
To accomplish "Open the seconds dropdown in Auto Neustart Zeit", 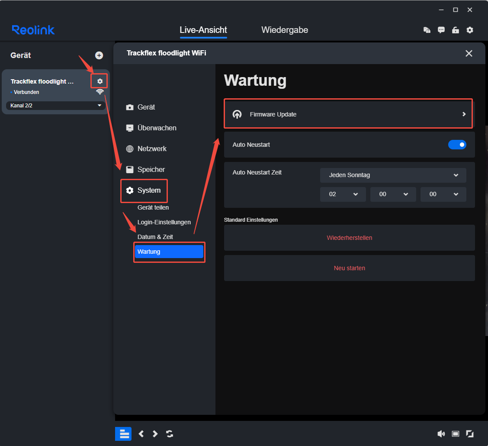I will click(443, 194).
